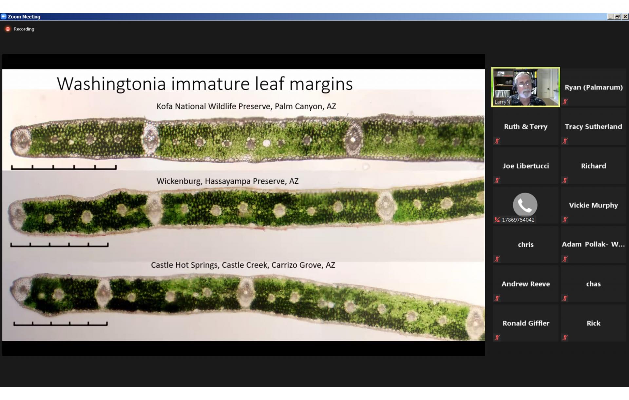Click Tracy Sutherland's muted microphone icon
Image resolution: width=629 pixels, height=400 pixels.
click(565, 141)
